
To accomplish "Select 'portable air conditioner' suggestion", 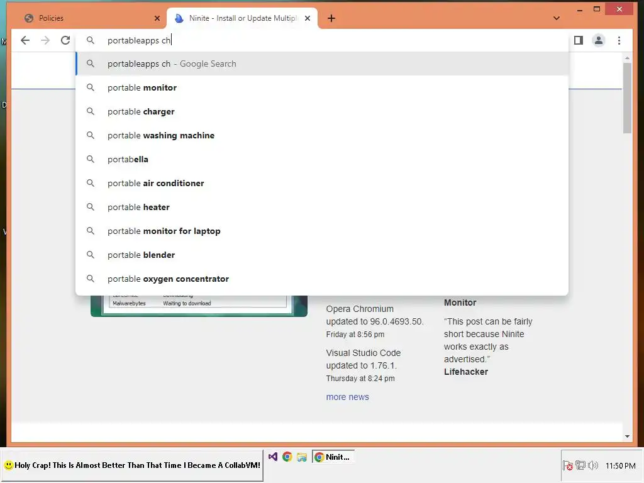I will pyautogui.click(x=323, y=183).
